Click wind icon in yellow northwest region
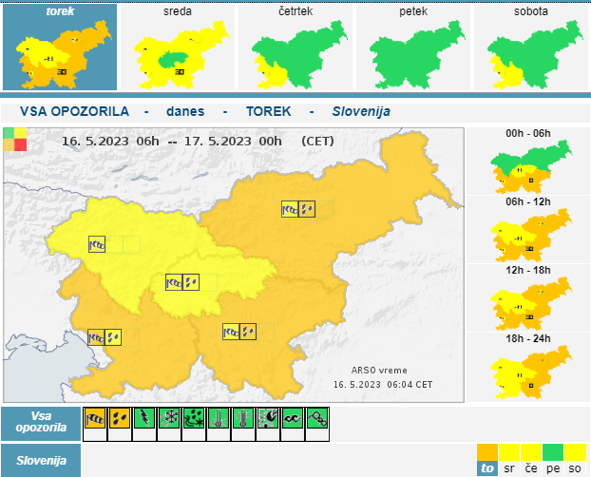The width and height of the screenshot is (591, 477). click(x=97, y=244)
